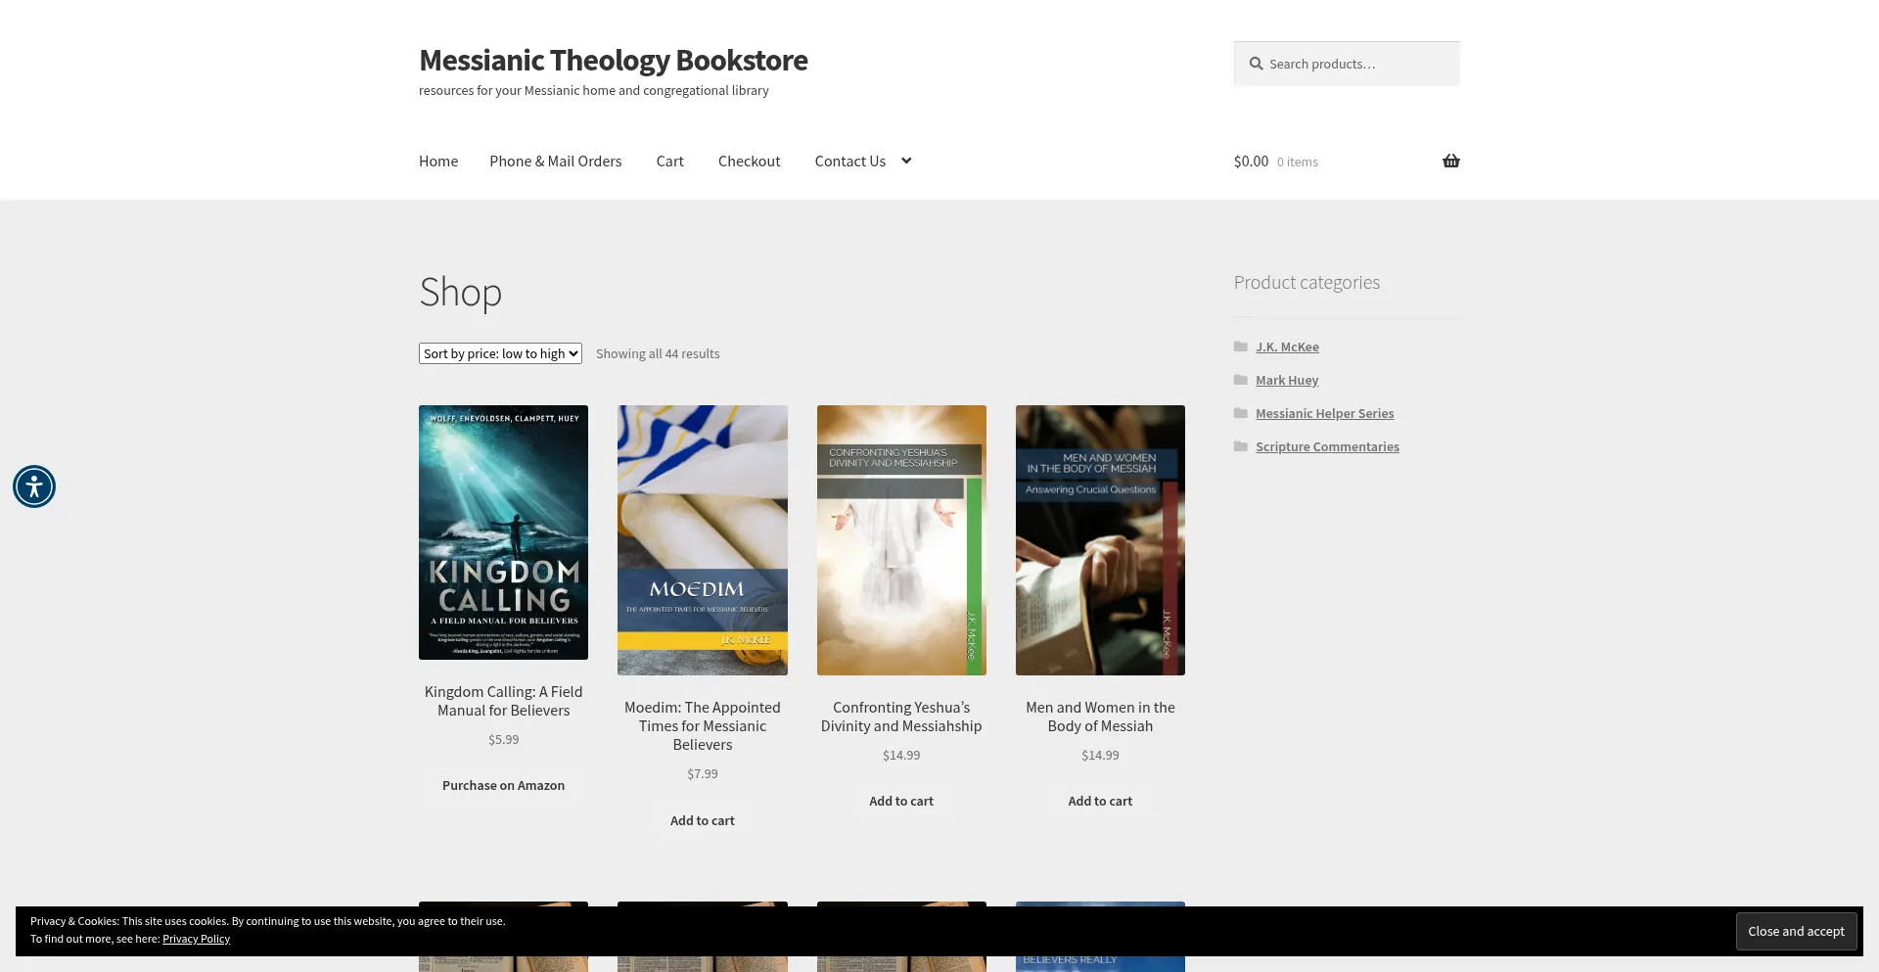View the $0.00 cart total

pos(1251,162)
